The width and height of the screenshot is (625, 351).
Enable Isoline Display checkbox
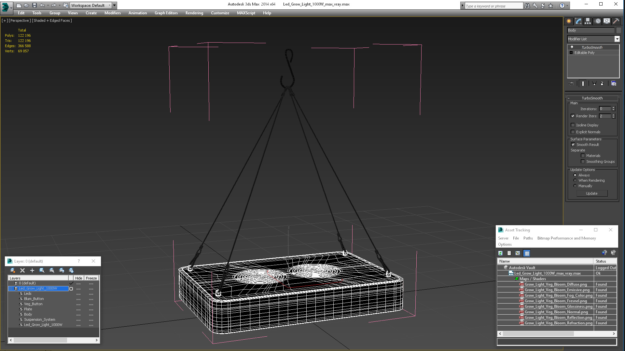(573, 125)
